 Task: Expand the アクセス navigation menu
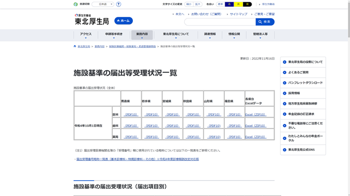click(86, 35)
